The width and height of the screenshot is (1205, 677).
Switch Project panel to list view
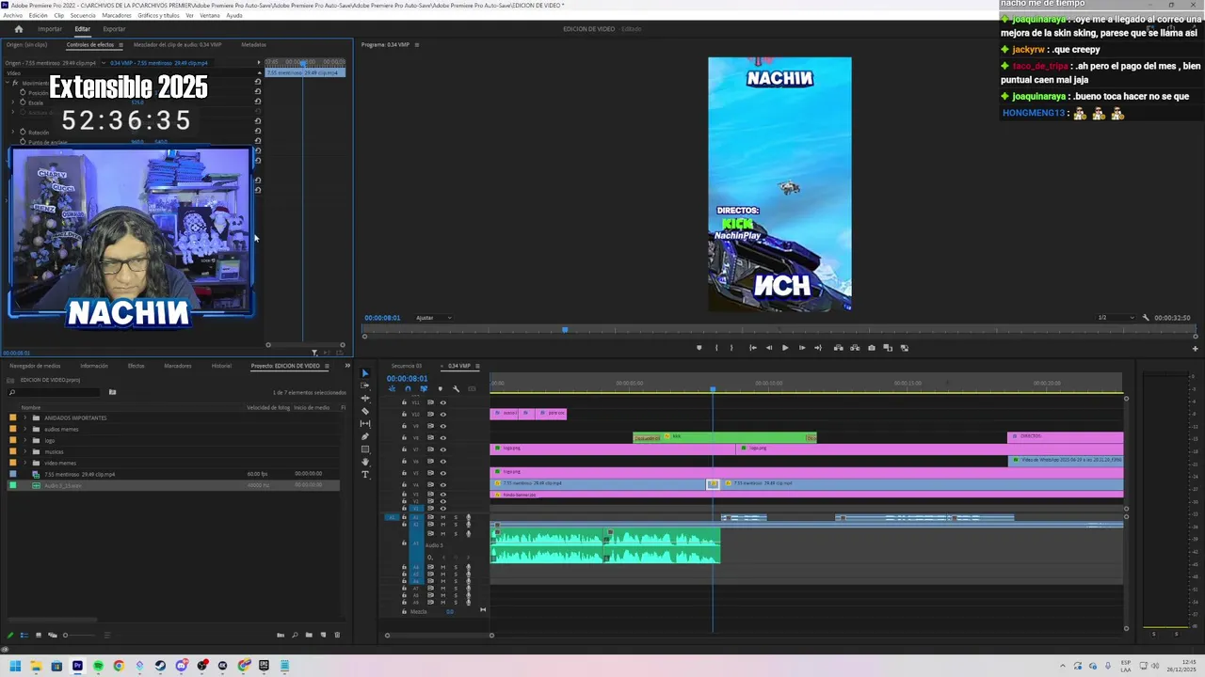coord(24,636)
